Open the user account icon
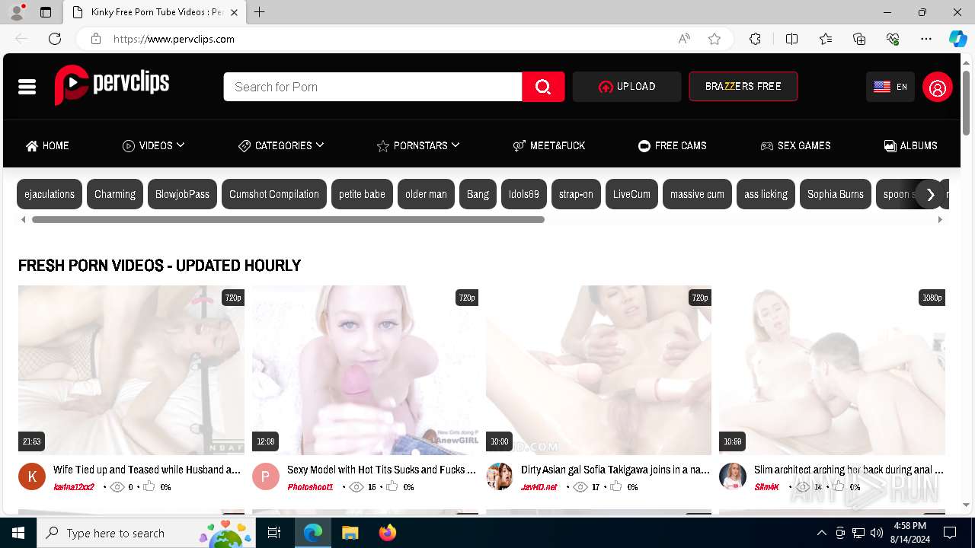Screen dimensions: 975x548 937,87
